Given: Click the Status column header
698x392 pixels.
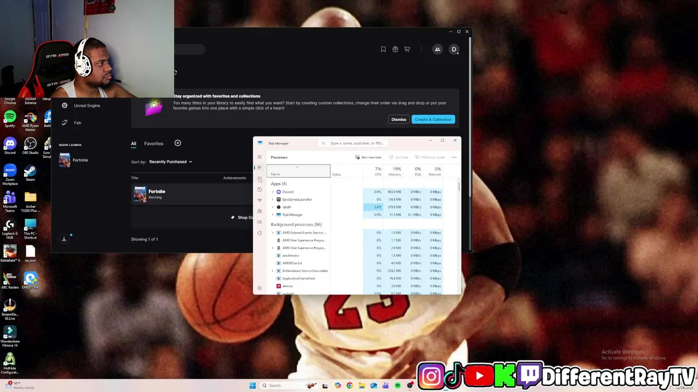Looking at the screenshot, I should click(346, 171).
